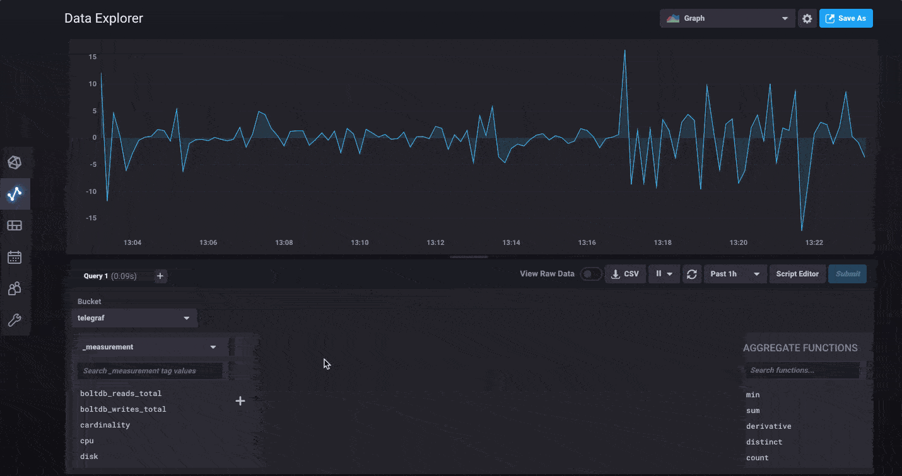Click the refresh query icon
This screenshot has height=476, width=902.
tap(692, 274)
